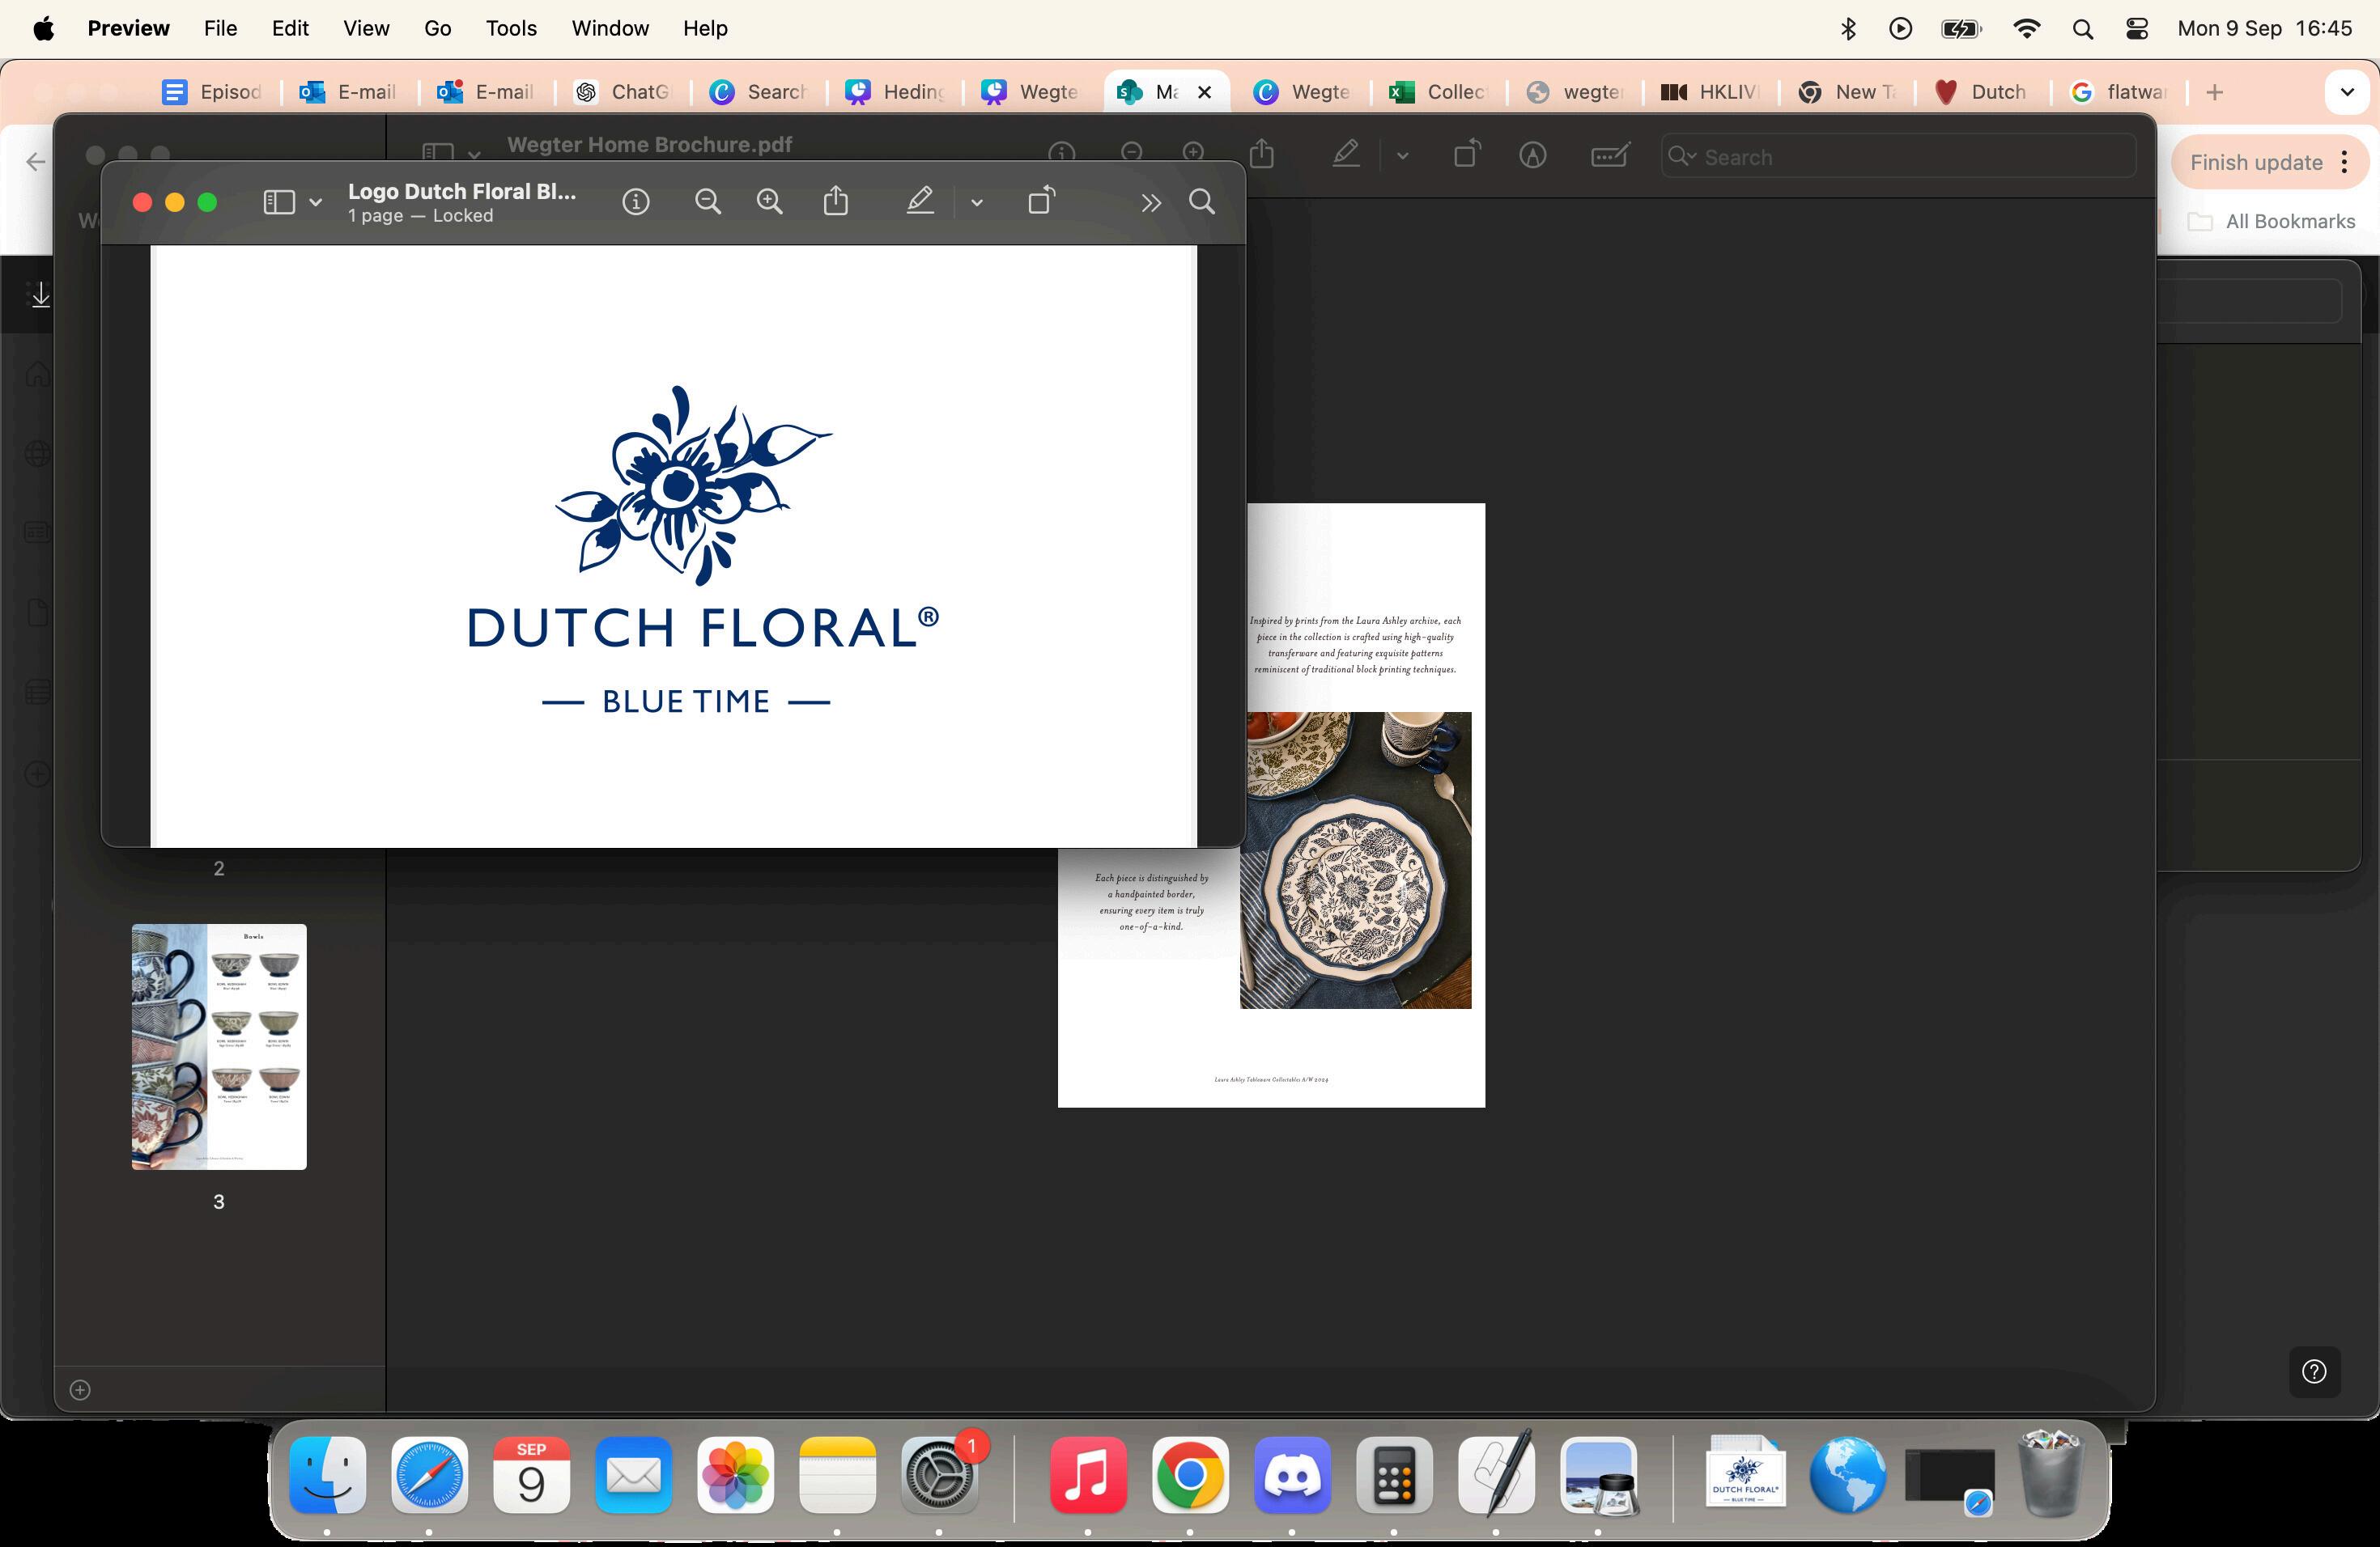Zoom in on the Dutch Floral logo
This screenshot has width=2380, height=1547.
[769, 203]
